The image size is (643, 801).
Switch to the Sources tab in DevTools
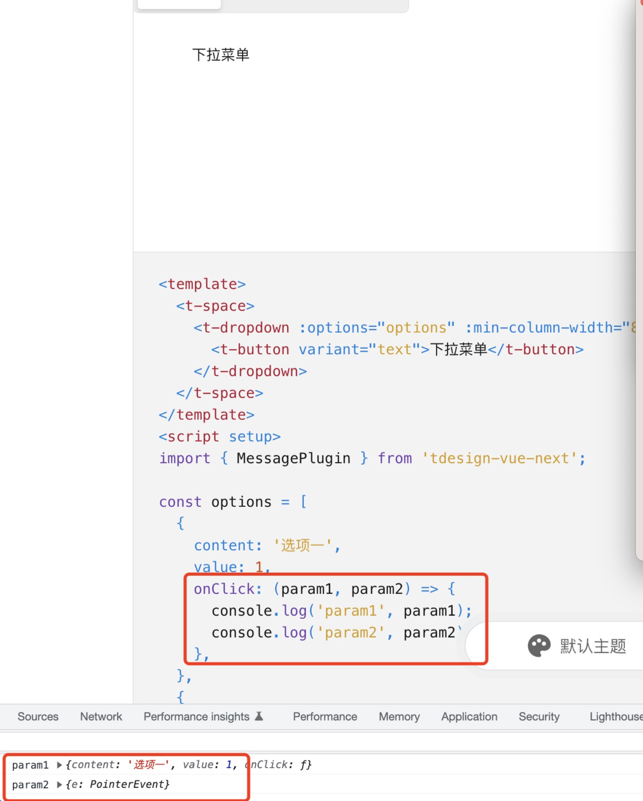click(37, 716)
